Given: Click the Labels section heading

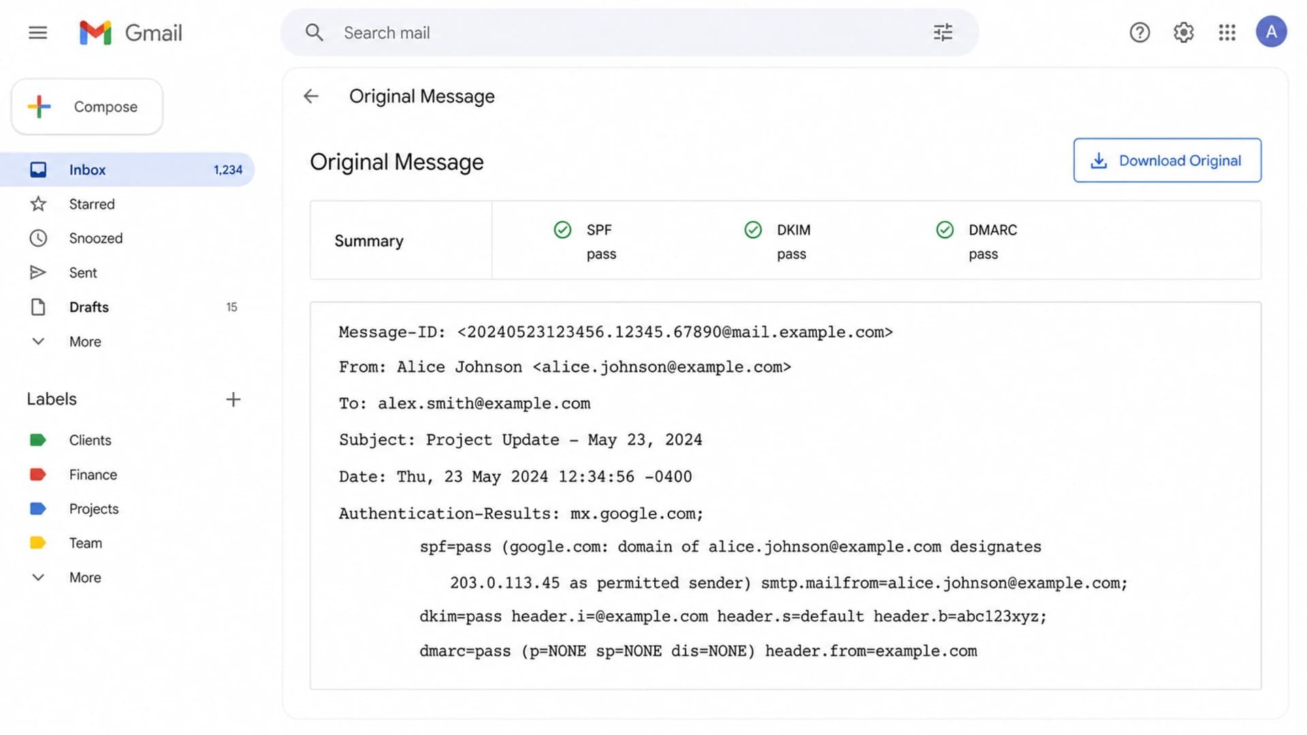Looking at the screenshot, I should 52,399.
